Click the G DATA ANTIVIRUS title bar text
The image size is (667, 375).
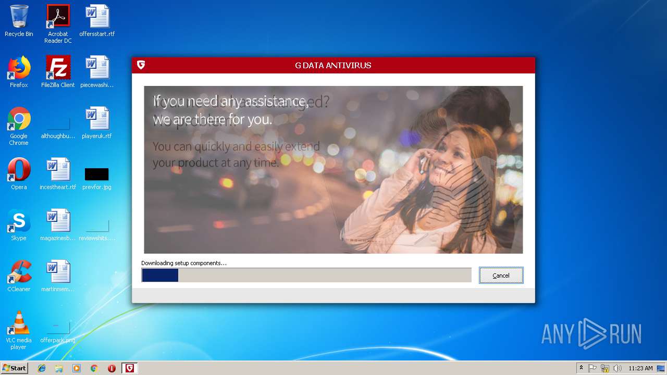pos(333,65)
